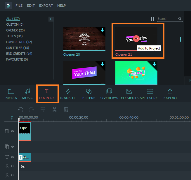Open the FILTERS tab

(89, 94)
